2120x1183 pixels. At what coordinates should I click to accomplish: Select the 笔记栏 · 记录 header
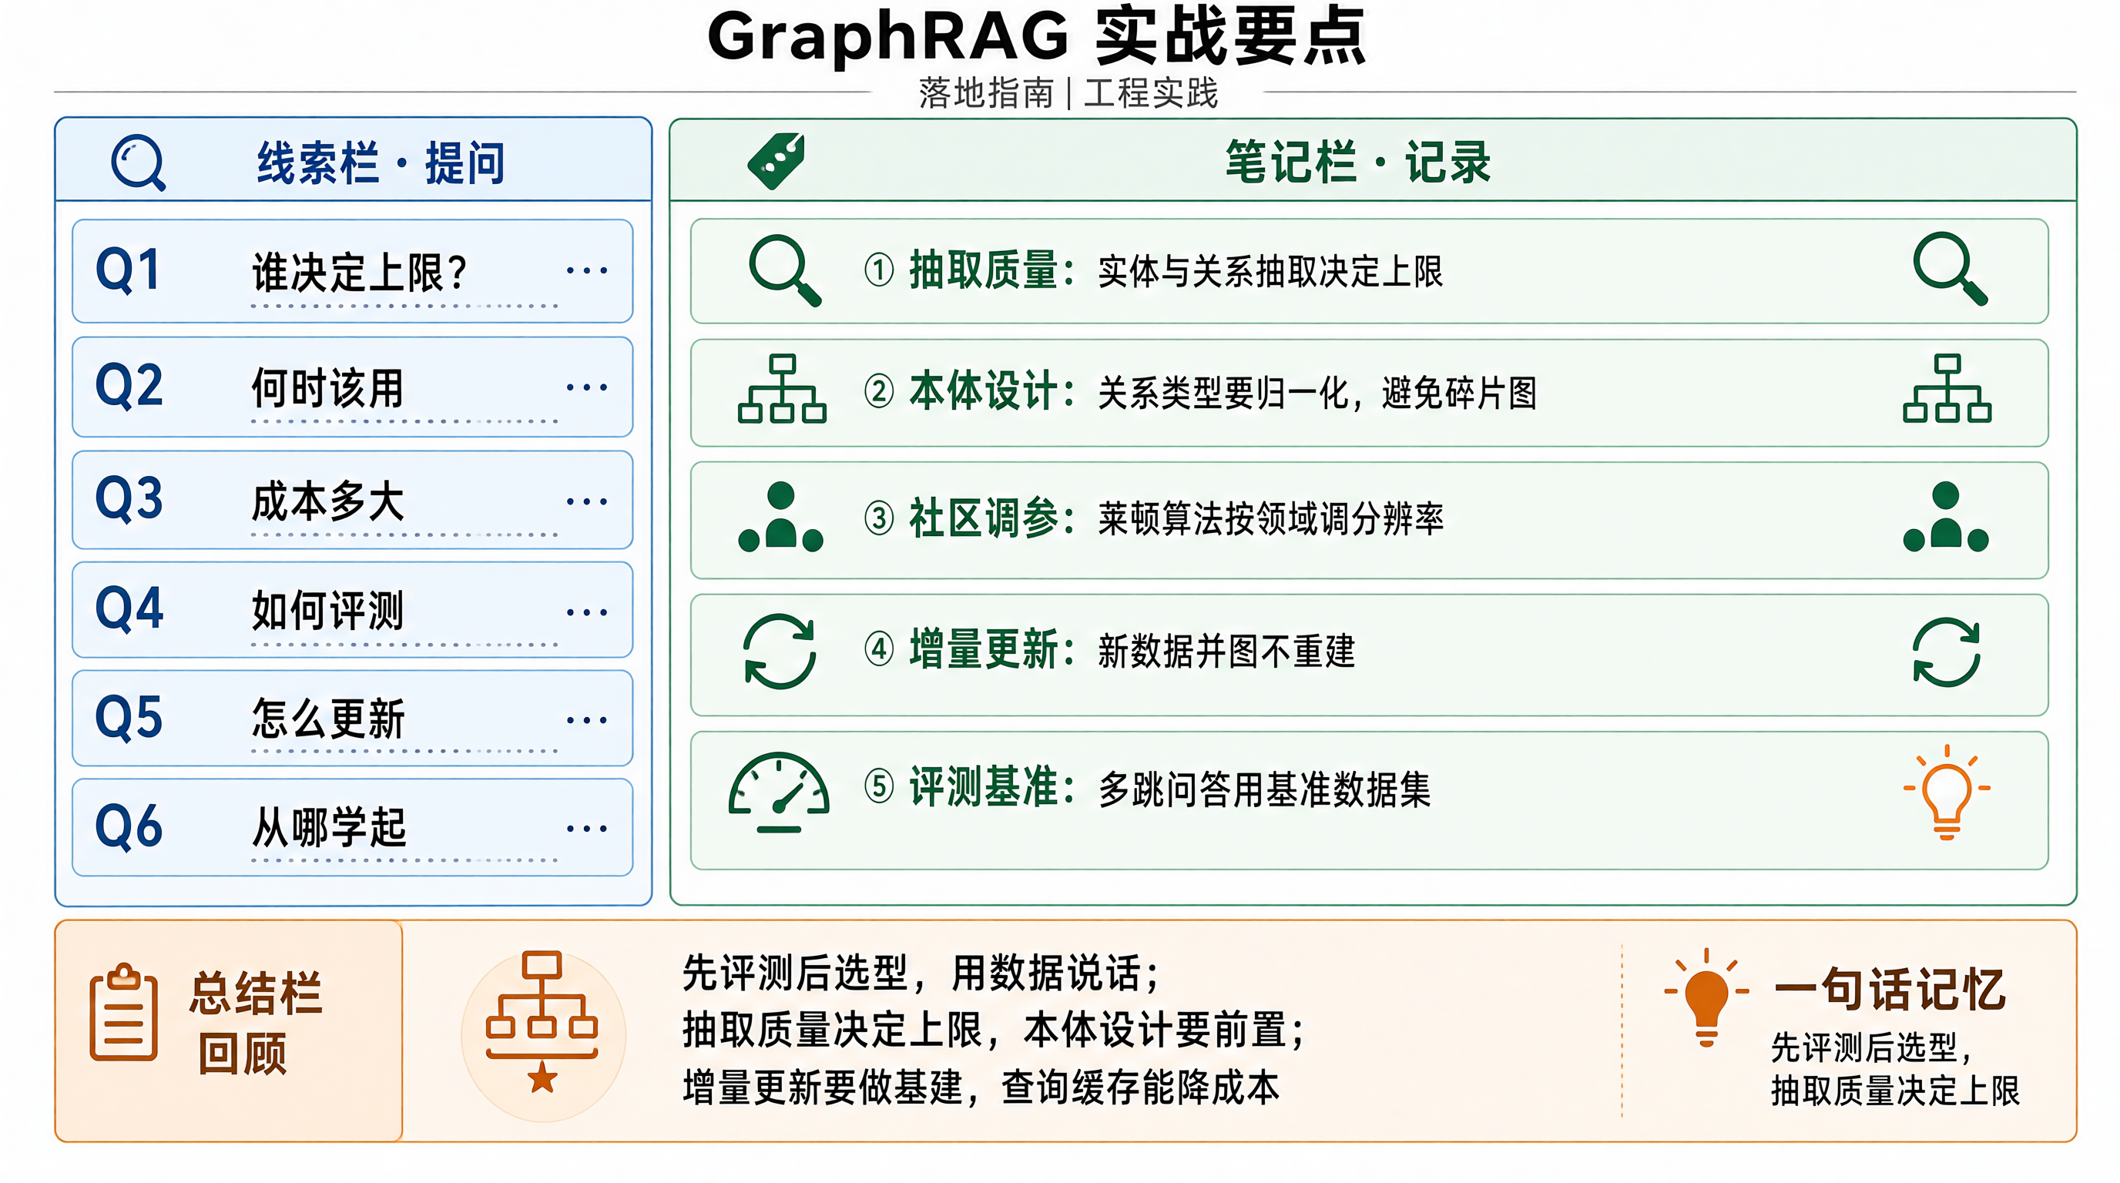pyautogui.click(x=1358, y=161)
